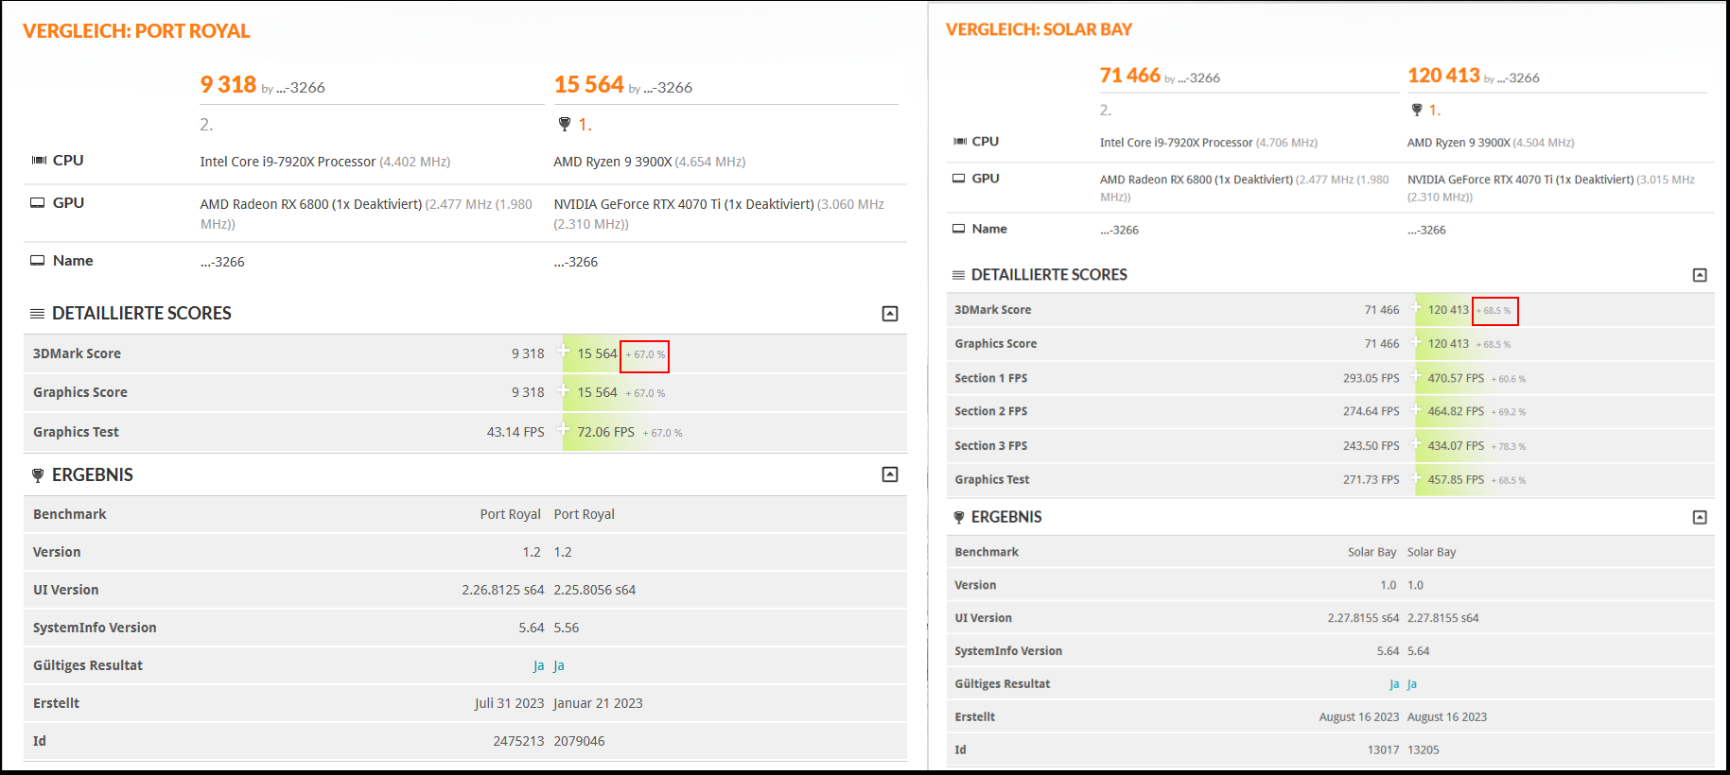Click +78.3 % in Section 3 FPS row
This screenshot has height=775, width=1730.
1509,447
